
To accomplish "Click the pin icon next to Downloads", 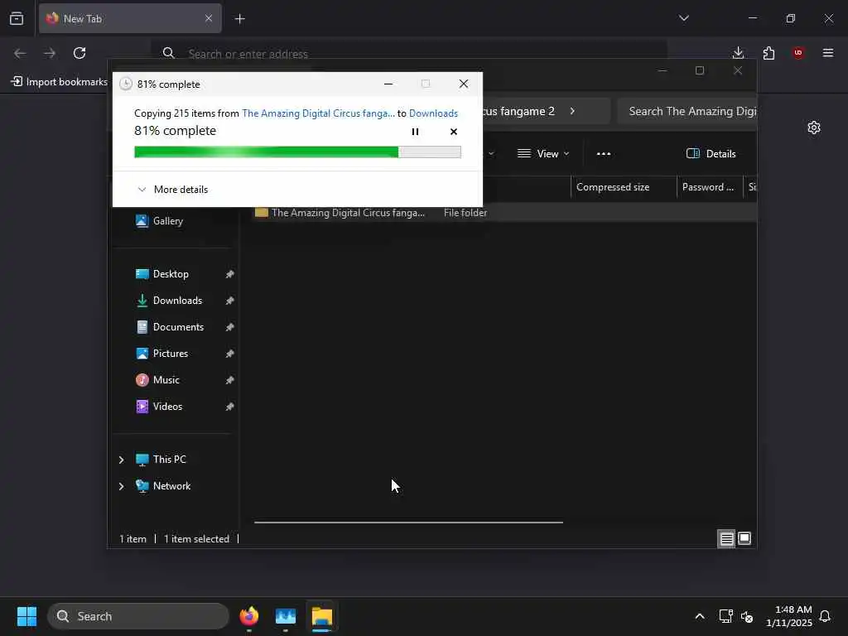I will [x=230, y=301].
